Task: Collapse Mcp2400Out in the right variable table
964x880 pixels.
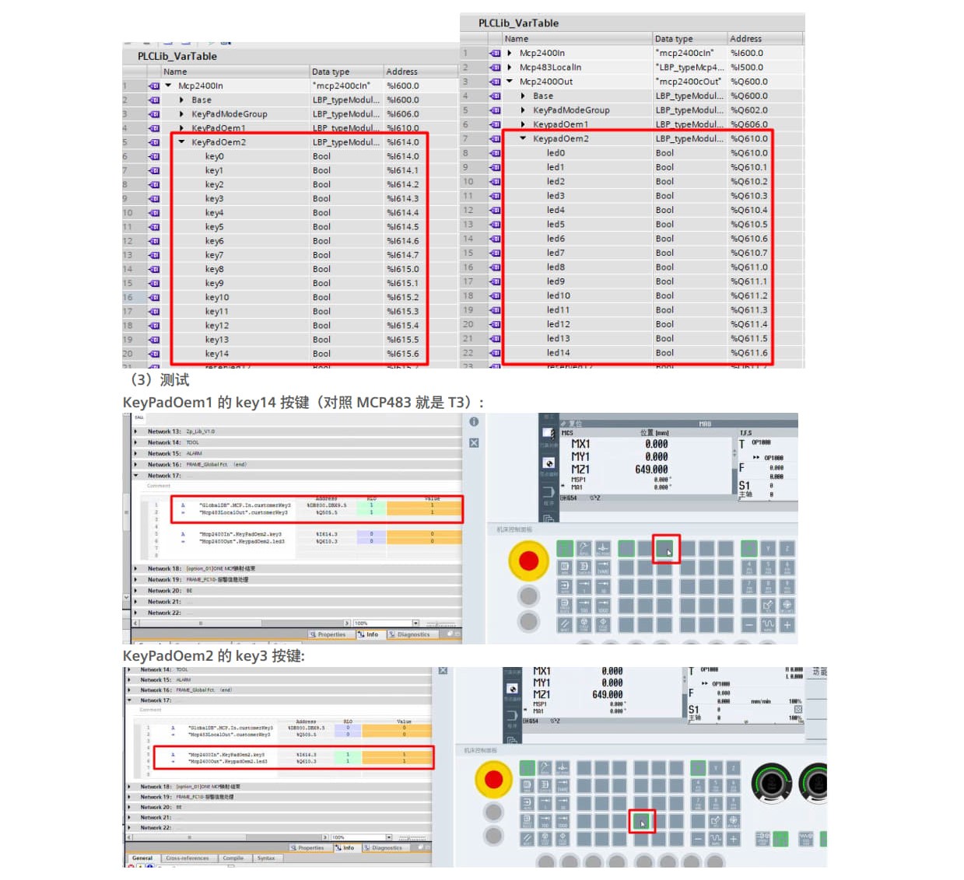Action: click(510, 81)
